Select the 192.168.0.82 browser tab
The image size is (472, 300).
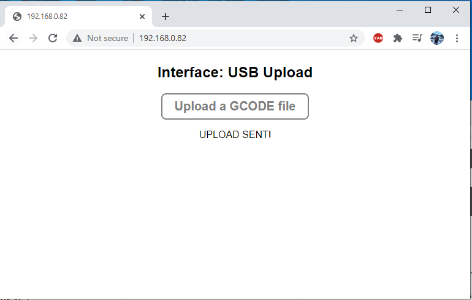(x=74, y=17)
